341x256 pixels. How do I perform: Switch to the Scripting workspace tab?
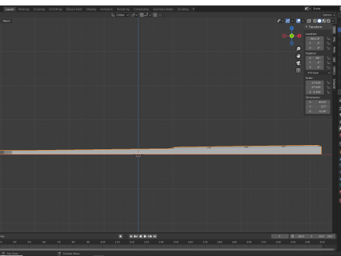point(183,9)
